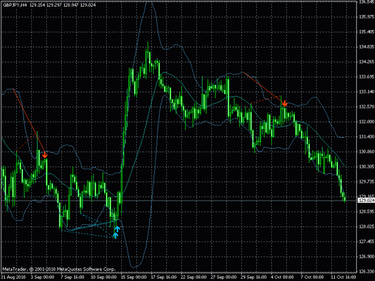This screenshot has height=281, width=375.
Task: Select the lower blue buy arrow
Action: click(x=116, y=235)
